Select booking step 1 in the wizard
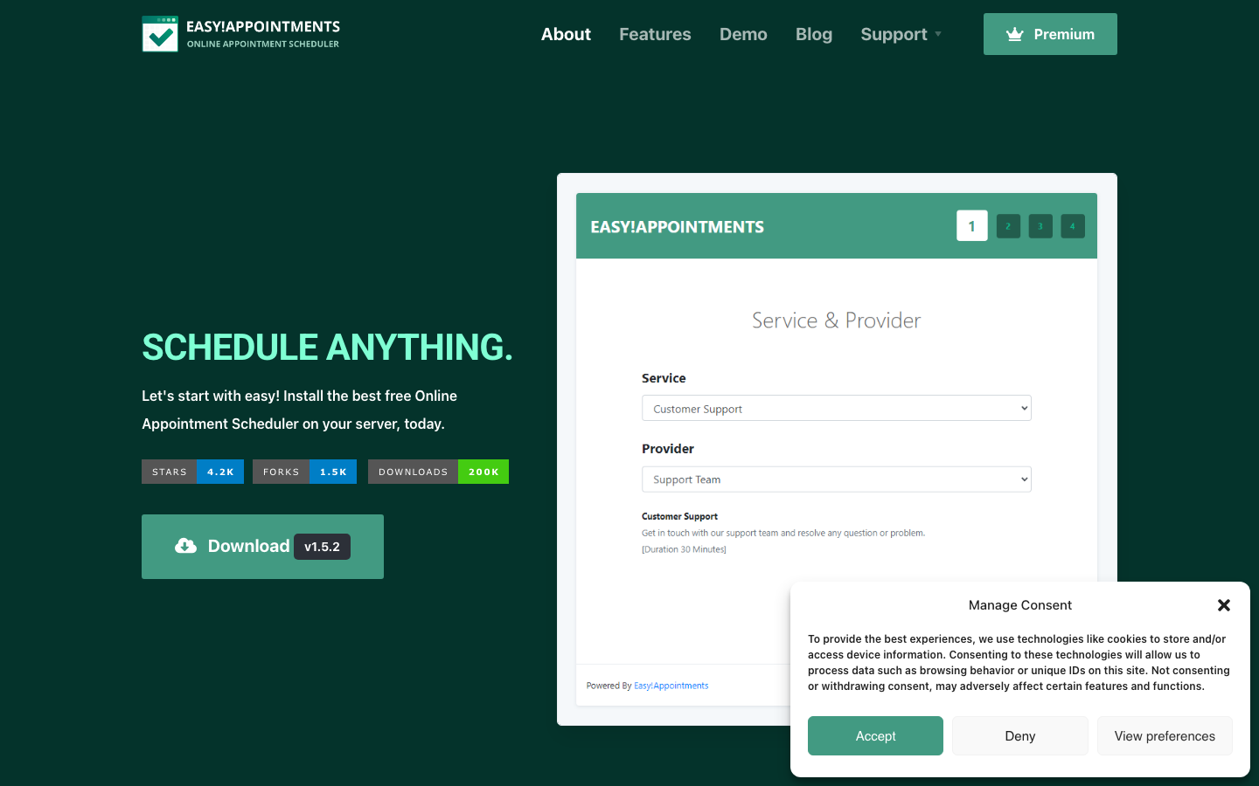 point(971,225)
